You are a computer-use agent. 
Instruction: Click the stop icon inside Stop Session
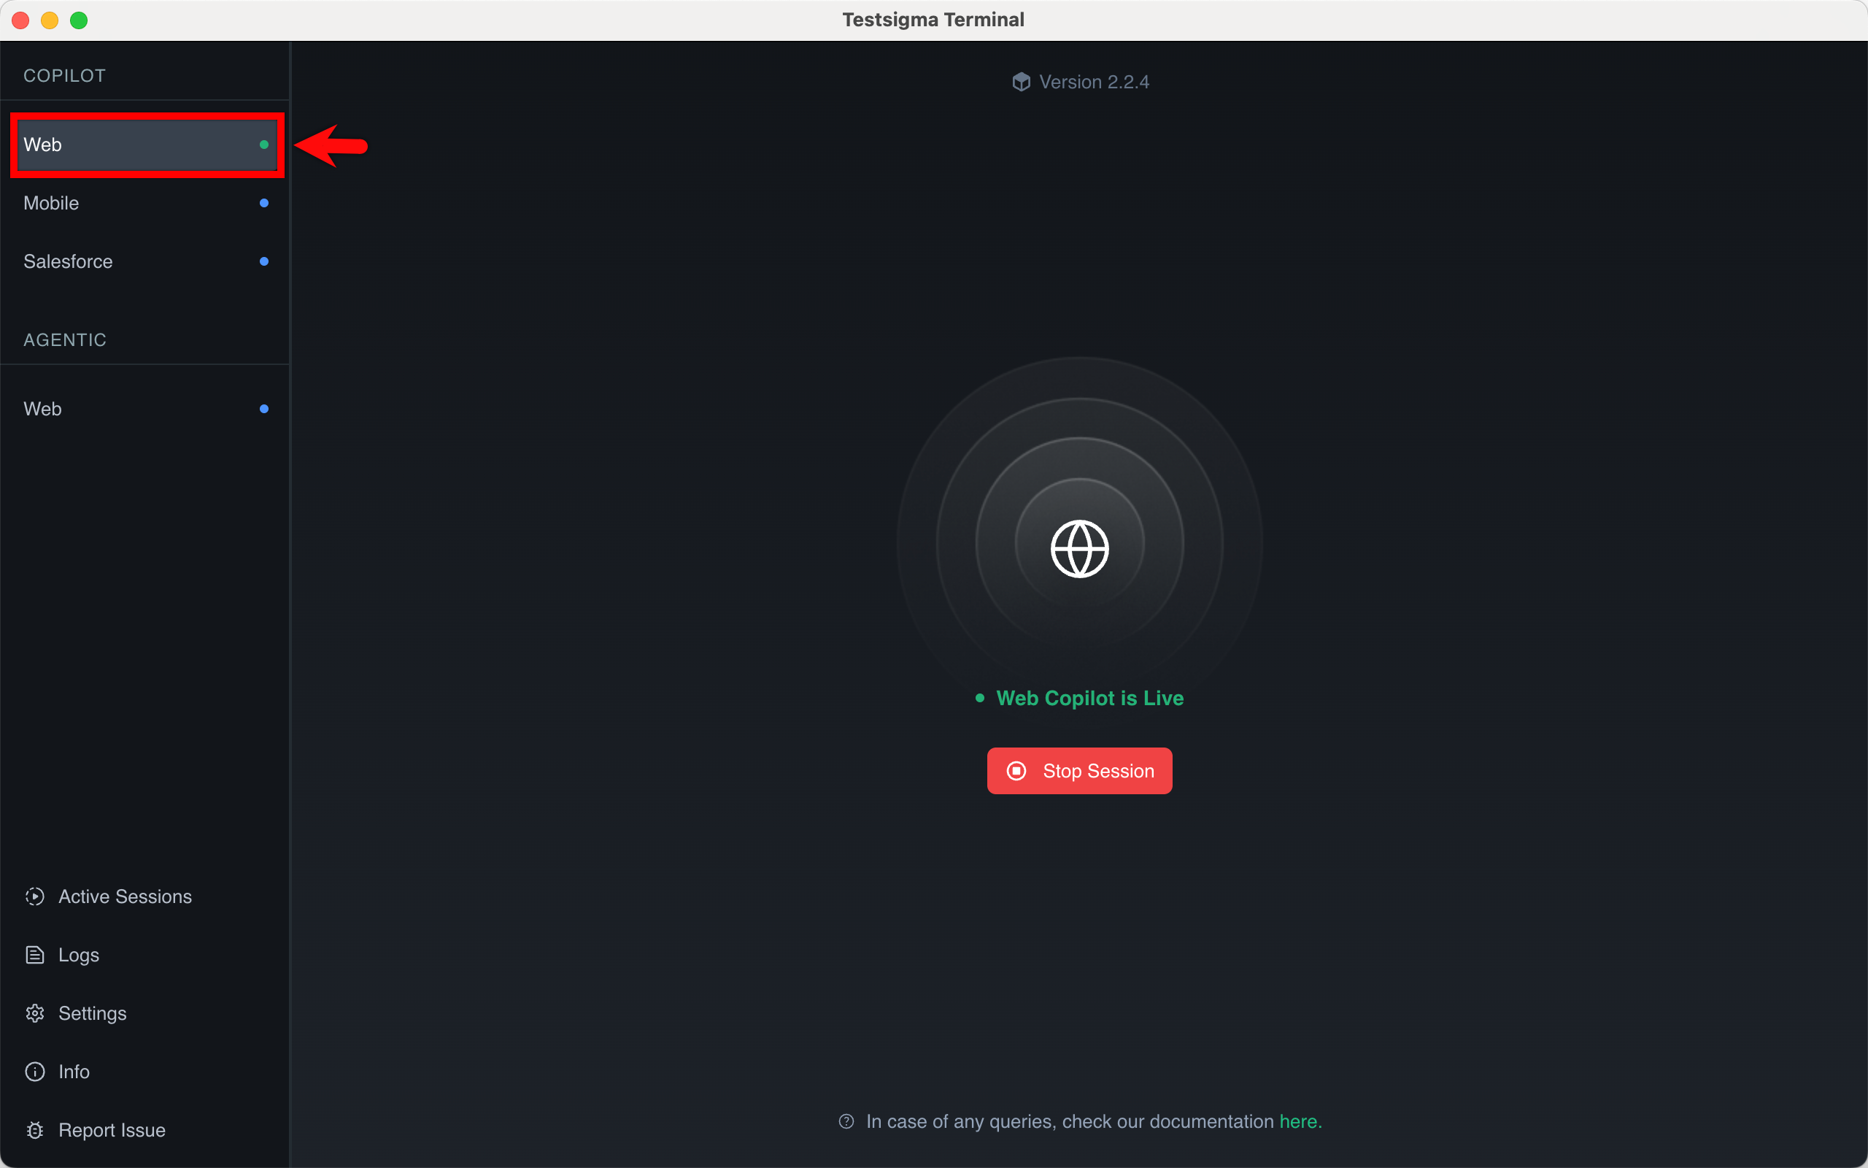coord(1016,771)
